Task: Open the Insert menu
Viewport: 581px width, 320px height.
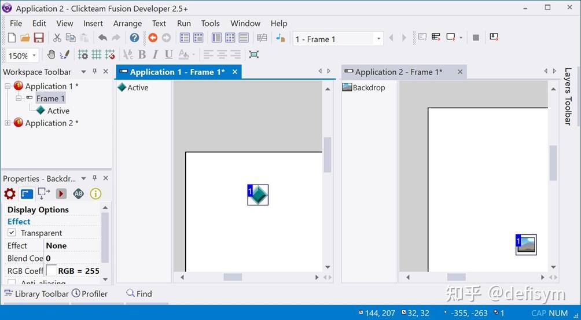Action: [x=93, y=23]
